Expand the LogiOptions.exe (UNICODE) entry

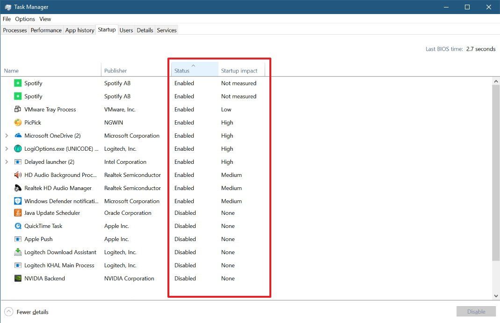[6, 148]
